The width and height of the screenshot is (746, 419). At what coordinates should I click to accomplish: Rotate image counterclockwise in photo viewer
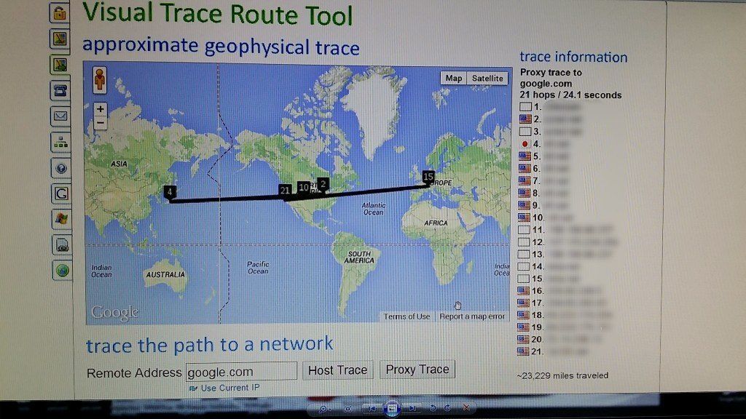(433, 408)
